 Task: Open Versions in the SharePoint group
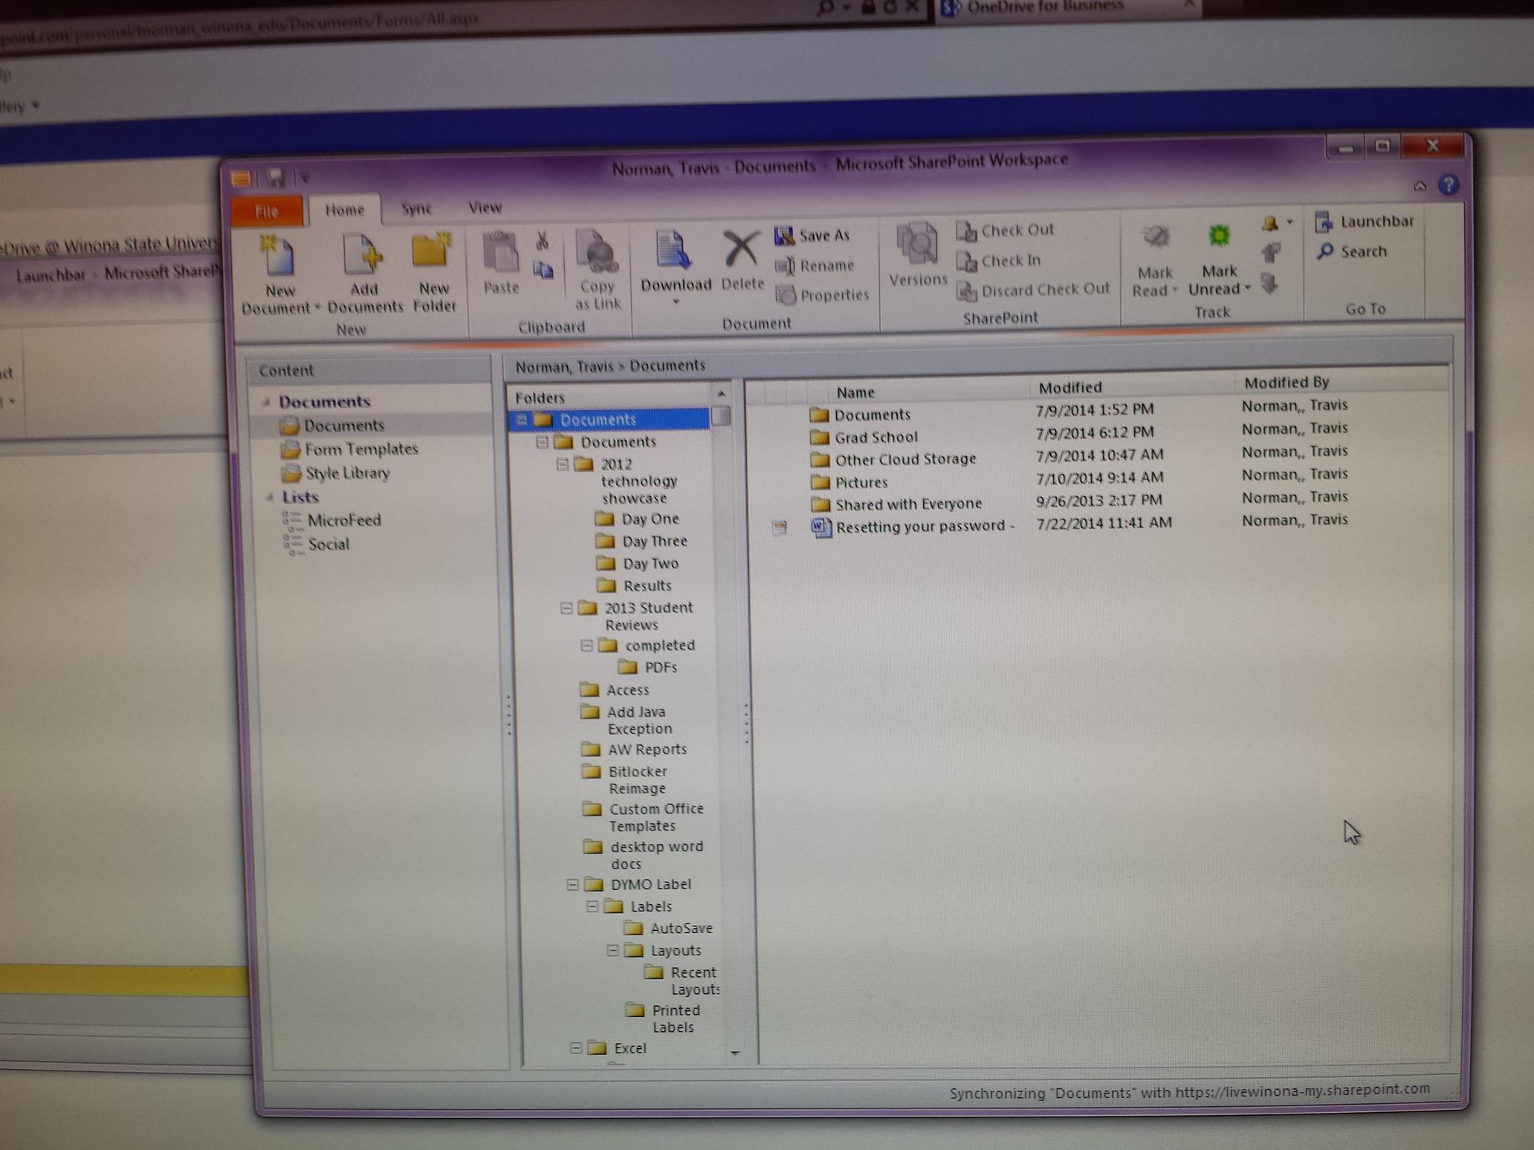click(x=916, y=247)
